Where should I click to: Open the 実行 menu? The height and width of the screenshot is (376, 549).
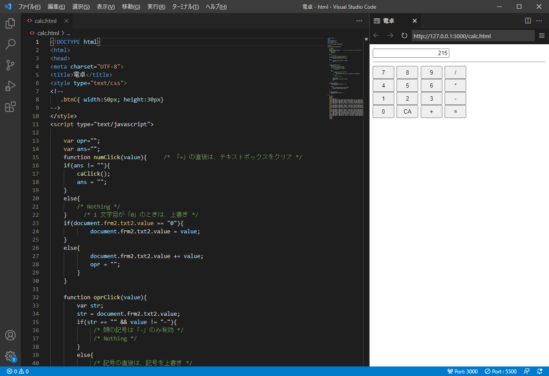tap(157, 7)
